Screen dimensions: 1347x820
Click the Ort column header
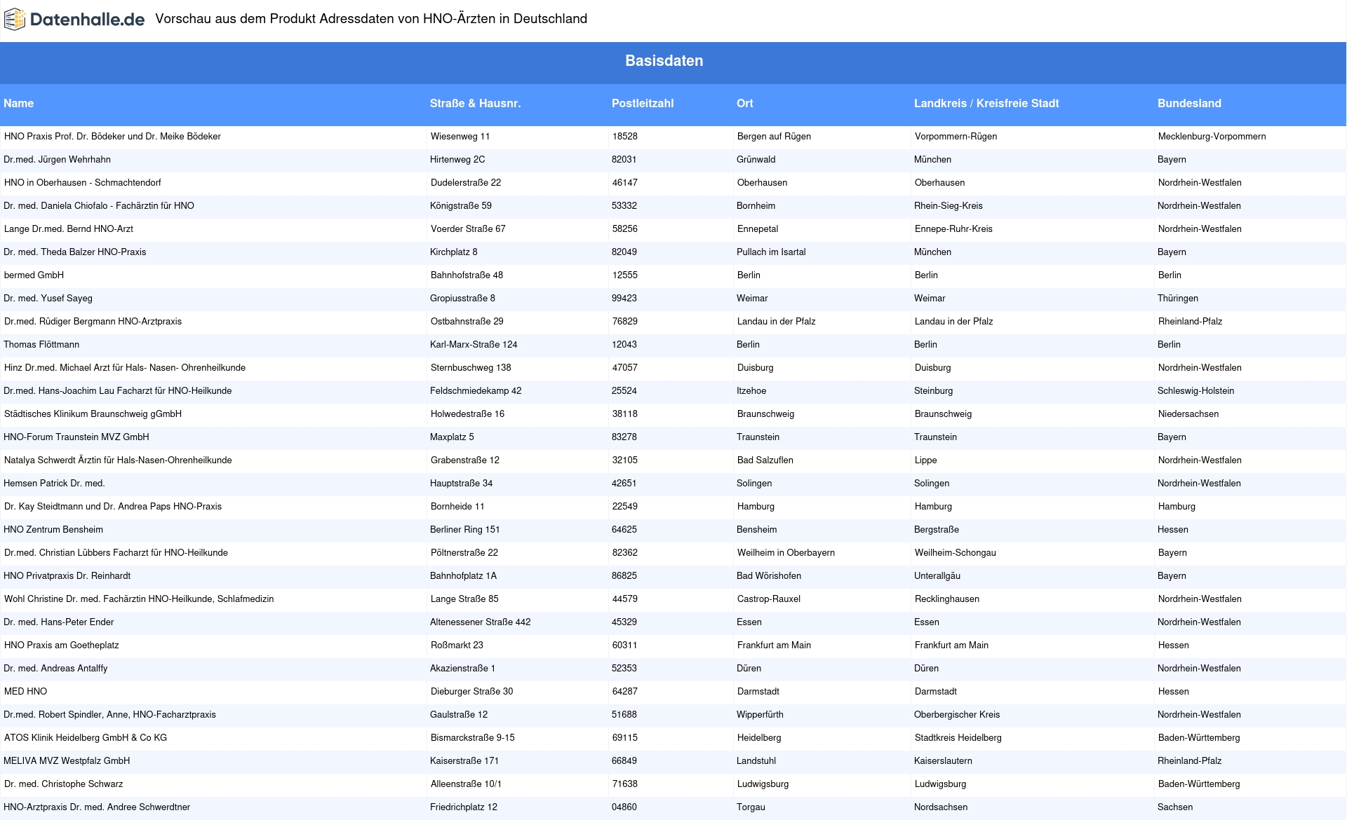click(x=744, y=104)
